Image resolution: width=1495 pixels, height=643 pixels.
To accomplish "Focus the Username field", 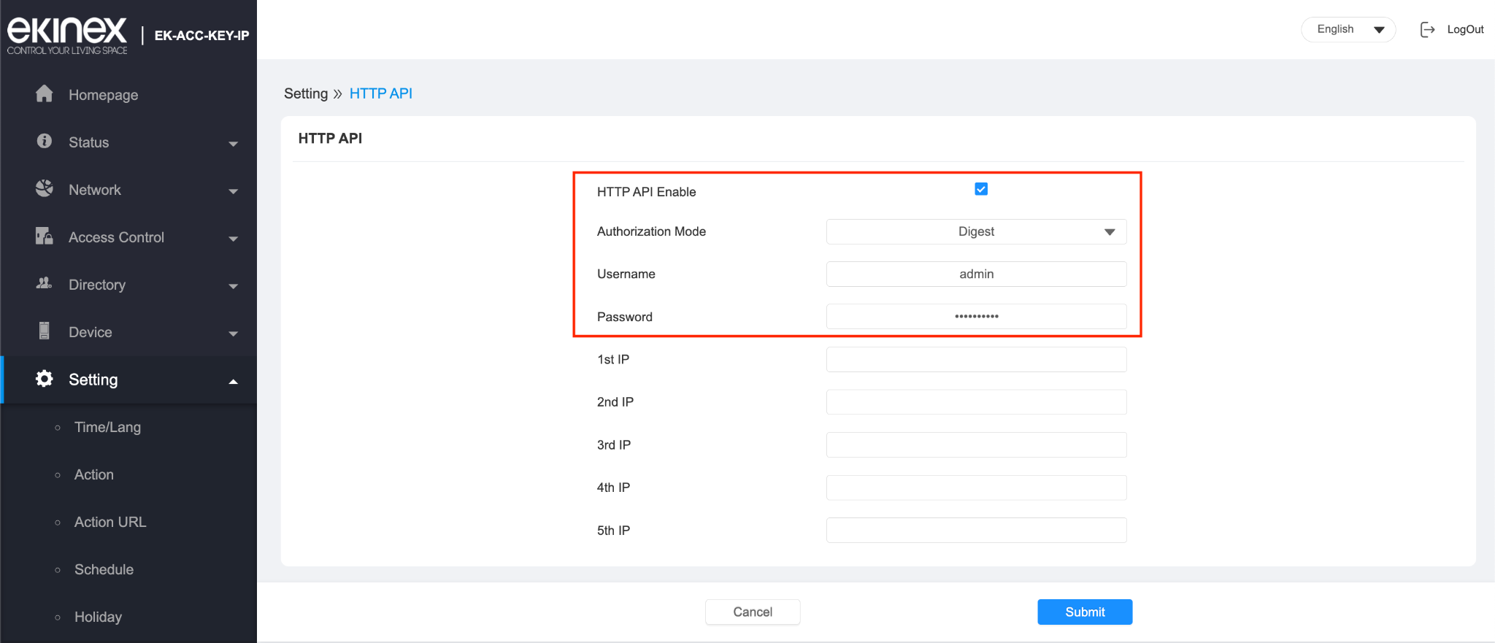I will point(976,274).
